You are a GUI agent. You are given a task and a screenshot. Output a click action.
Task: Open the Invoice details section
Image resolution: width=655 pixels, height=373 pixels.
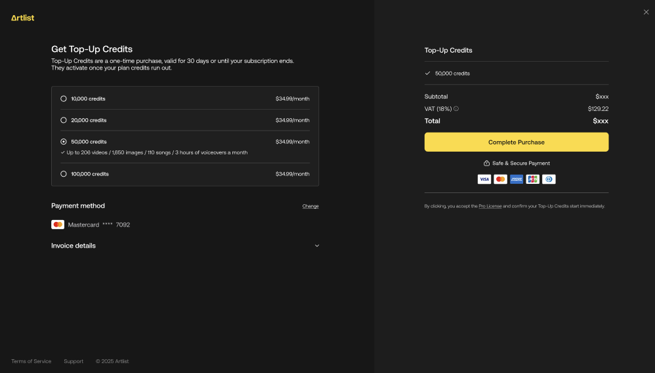[x=185, y=246]
